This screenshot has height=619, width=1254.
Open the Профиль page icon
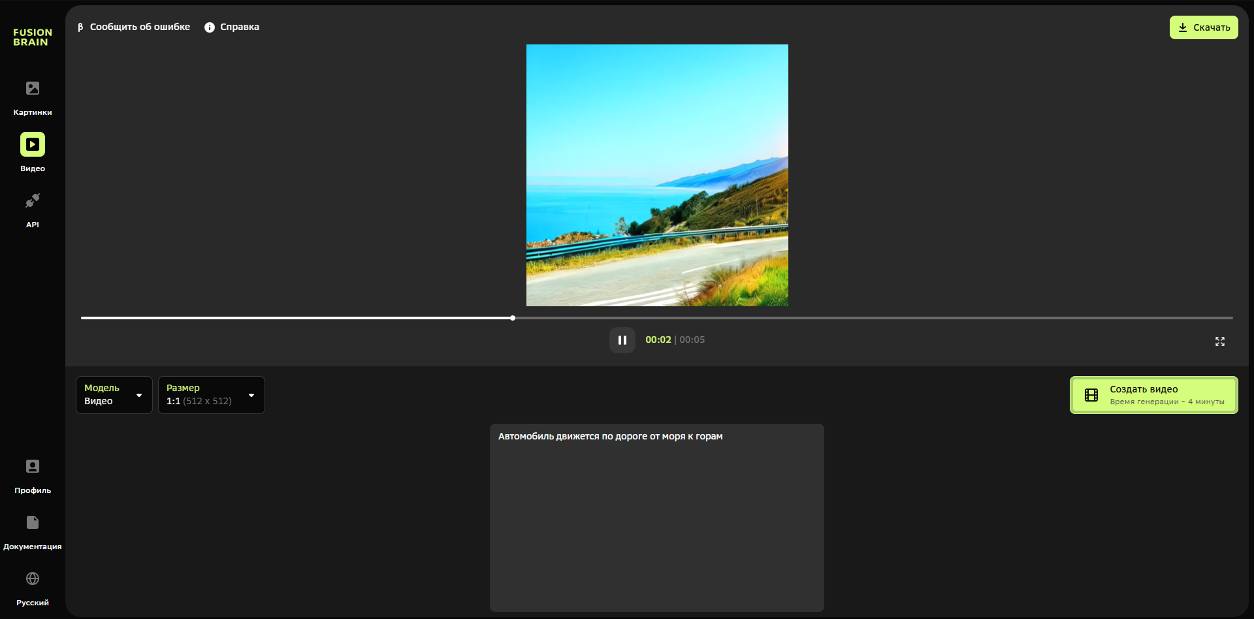point(33,466)
